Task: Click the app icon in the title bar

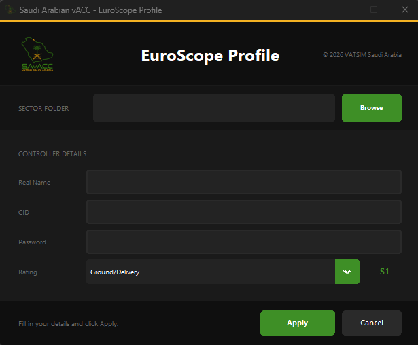Action: pyautogui.click(x=10, y=10)
